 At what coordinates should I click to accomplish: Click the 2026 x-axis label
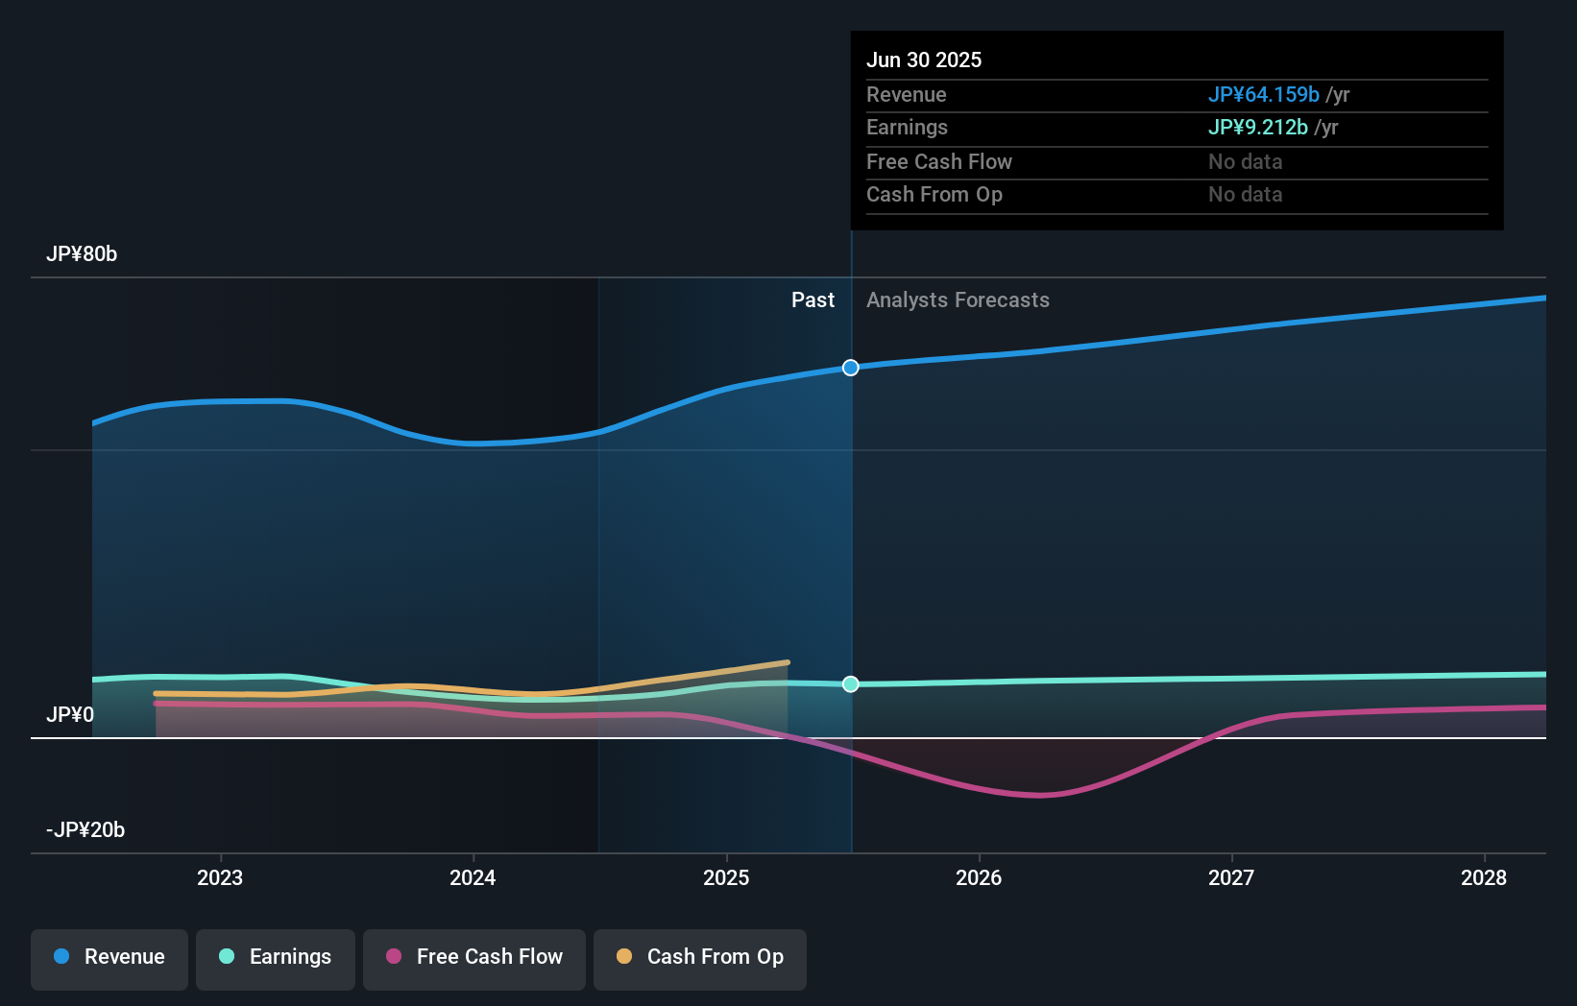click(979, 878)
